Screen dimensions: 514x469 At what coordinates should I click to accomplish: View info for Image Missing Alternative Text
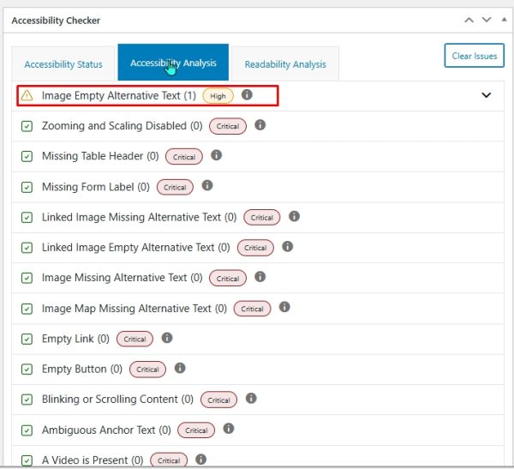point(260,277)
